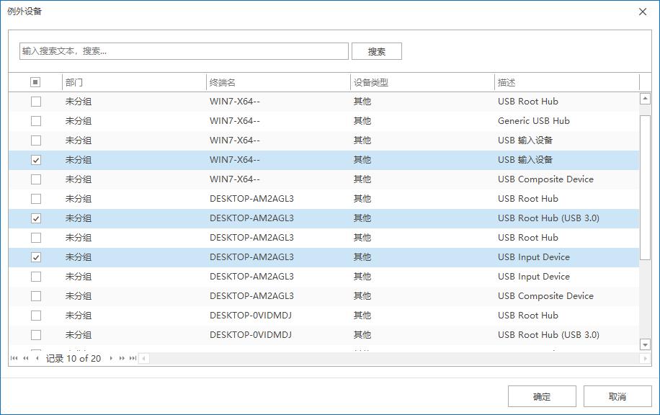Cancel the dialog with 取消
The image size is (660, 415).
[x=617, y=396]
